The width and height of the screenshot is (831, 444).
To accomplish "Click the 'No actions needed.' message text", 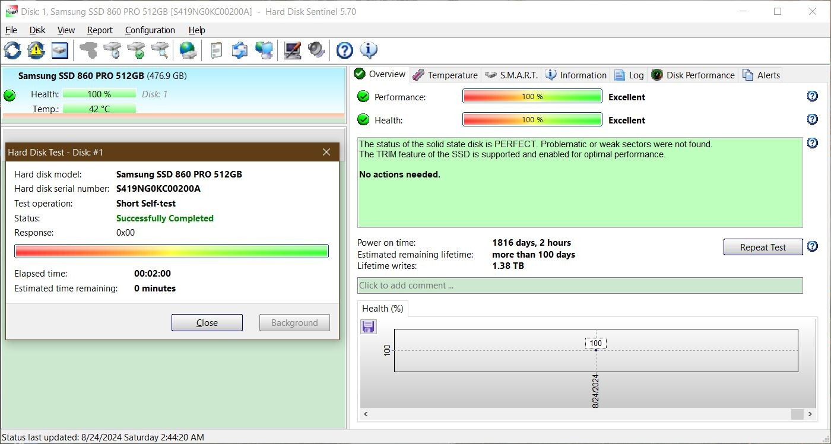I will 399,175.
